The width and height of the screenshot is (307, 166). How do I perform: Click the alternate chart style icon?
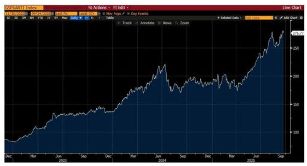92,18
